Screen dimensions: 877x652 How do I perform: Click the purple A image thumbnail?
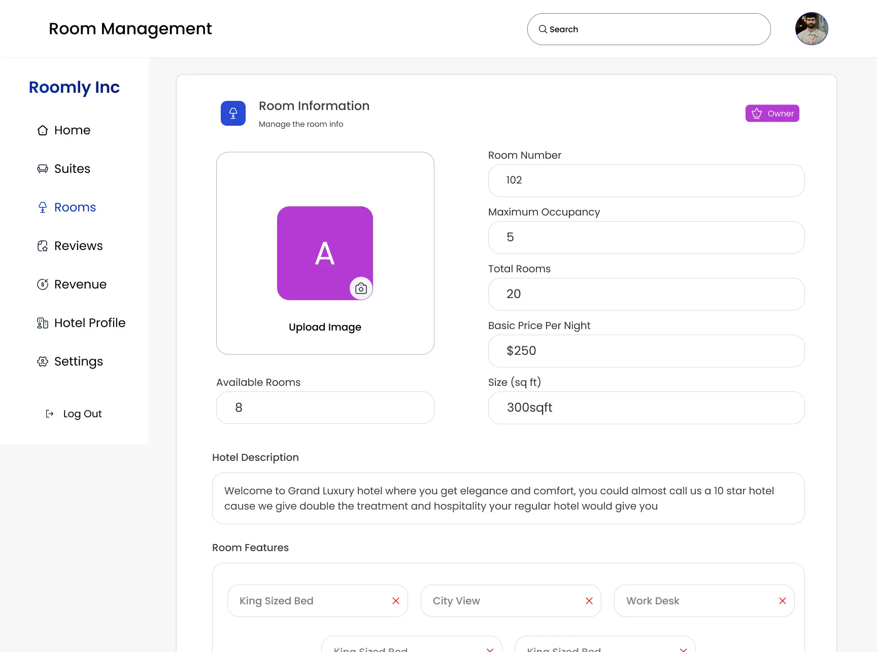[325, 253]
